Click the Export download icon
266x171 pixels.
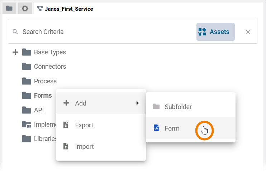(66, 125)
